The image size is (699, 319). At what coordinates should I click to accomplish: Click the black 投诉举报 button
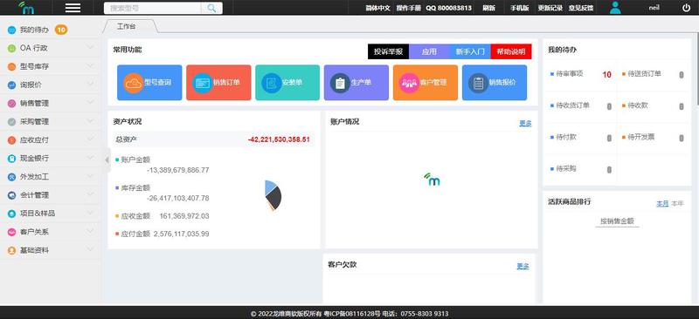tap(388, 51)
